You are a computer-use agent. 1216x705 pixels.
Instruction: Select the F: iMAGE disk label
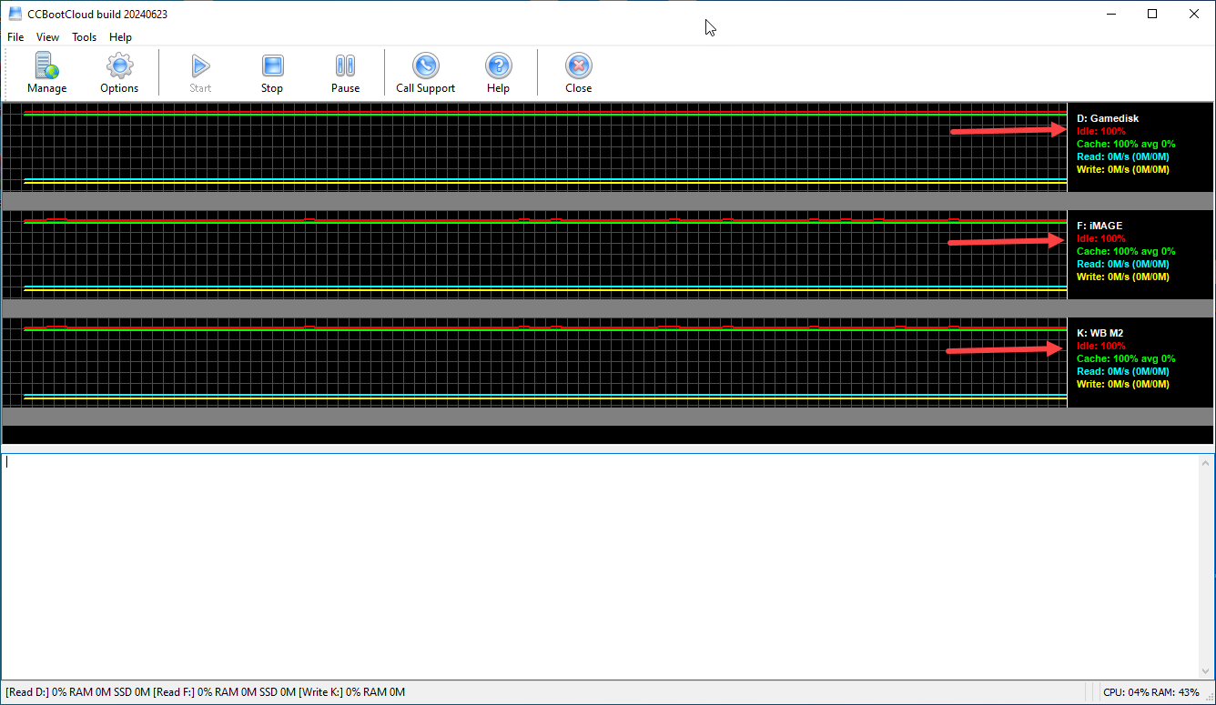coord(1099,226)
